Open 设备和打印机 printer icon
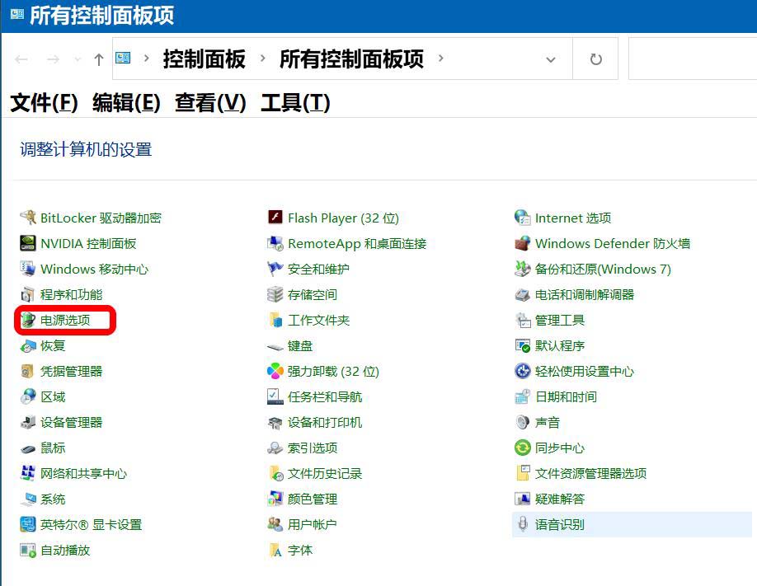 point(275,423)
